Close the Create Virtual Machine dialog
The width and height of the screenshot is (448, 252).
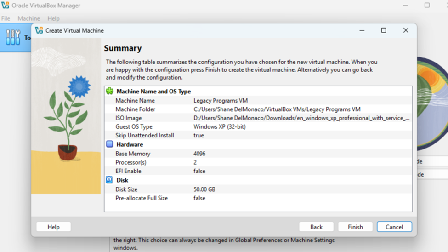[406, 30]
